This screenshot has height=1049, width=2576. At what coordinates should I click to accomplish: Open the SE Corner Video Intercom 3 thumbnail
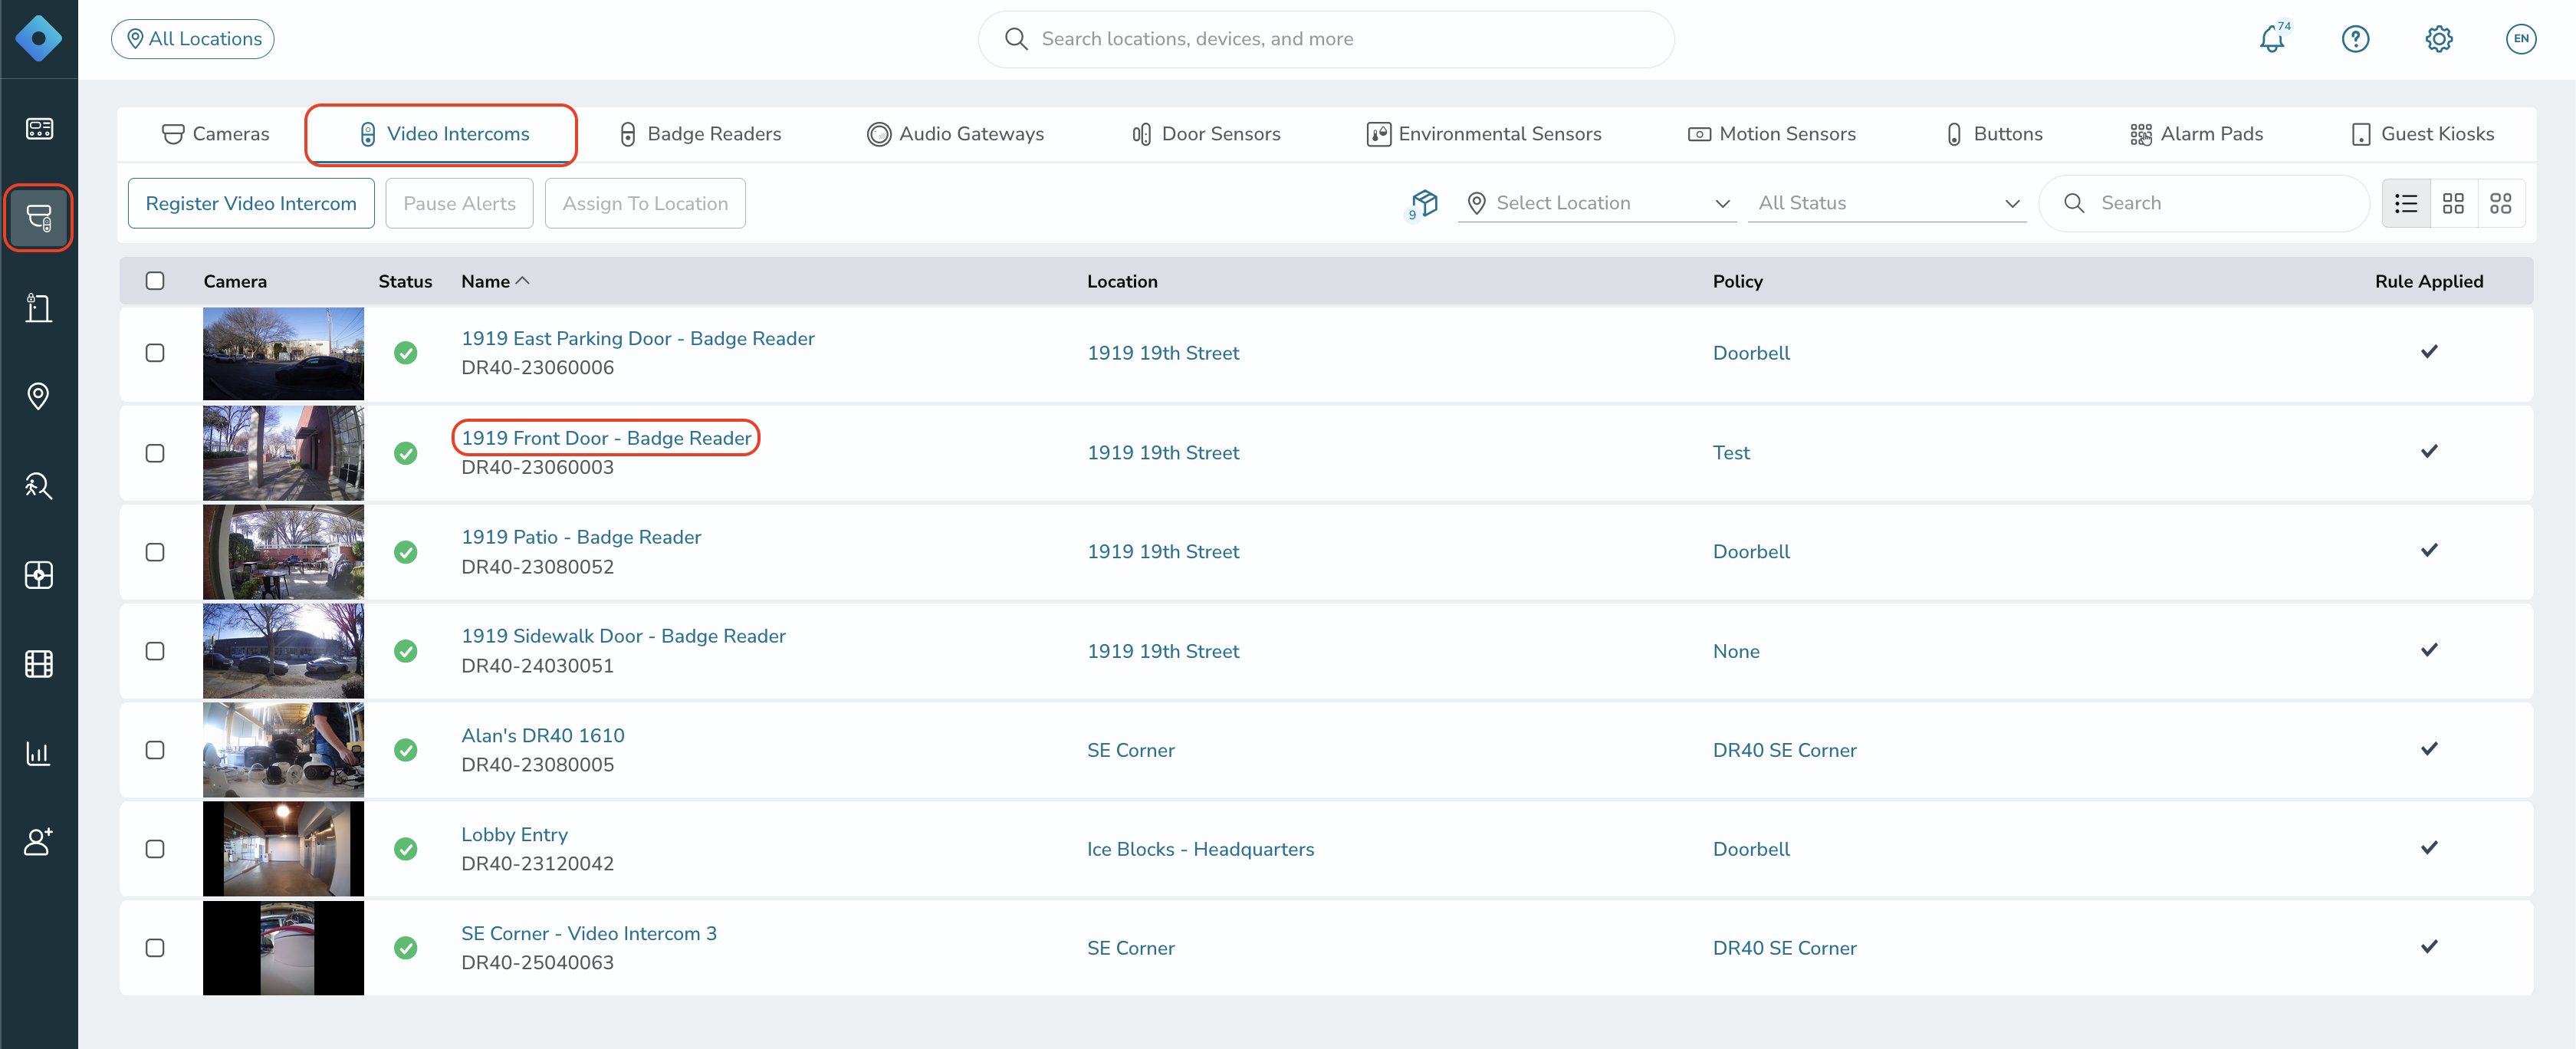(283, 948)
